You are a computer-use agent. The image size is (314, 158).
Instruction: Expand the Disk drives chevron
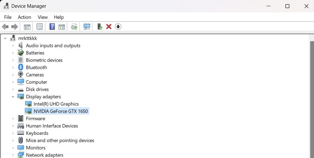point(13,90)
